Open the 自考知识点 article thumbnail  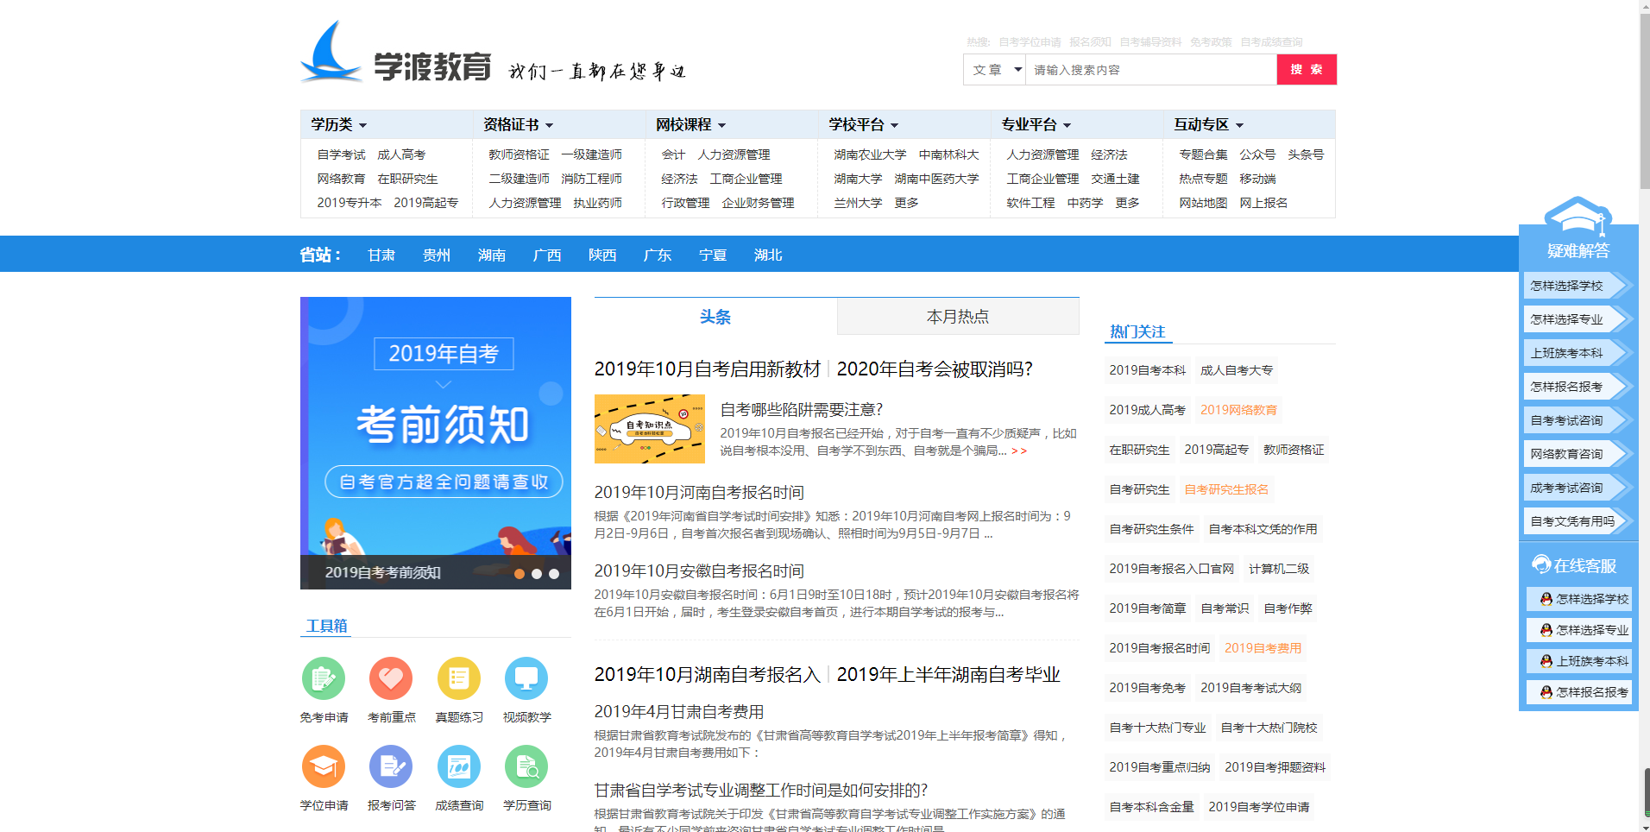pos(650,429)
